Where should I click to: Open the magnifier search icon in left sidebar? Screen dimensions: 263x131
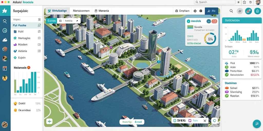click(x=5, y=21)
